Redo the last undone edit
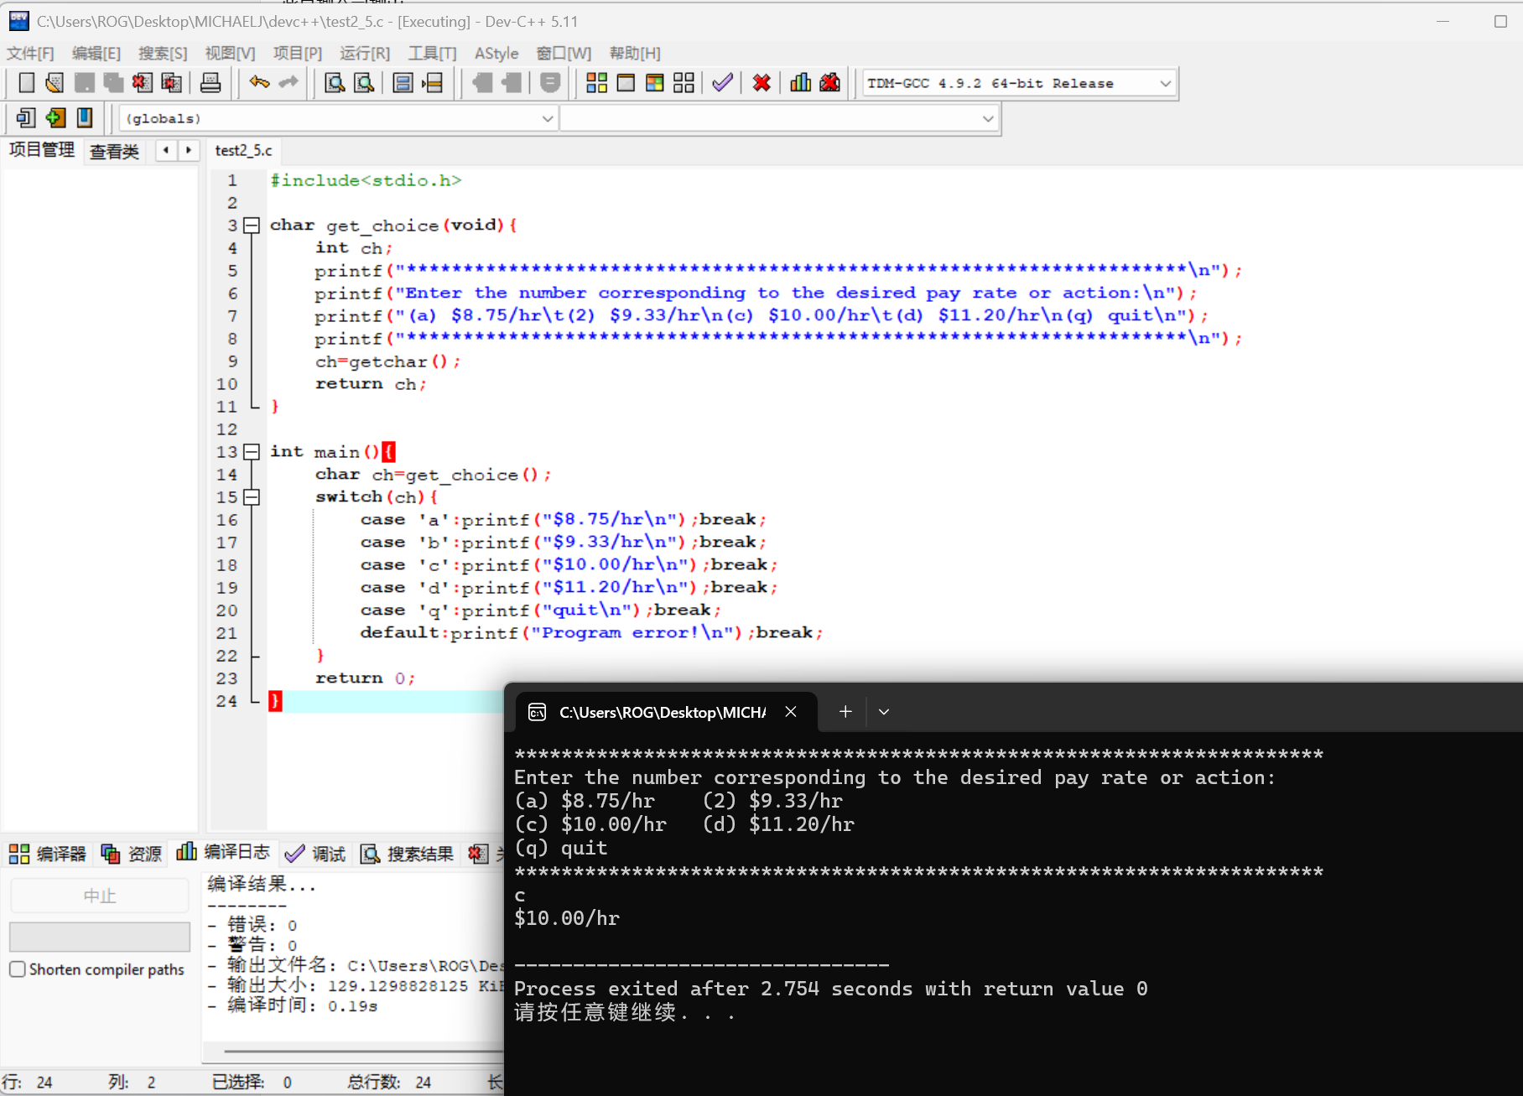This screenshot has width=1523, height=1096. 288,83
